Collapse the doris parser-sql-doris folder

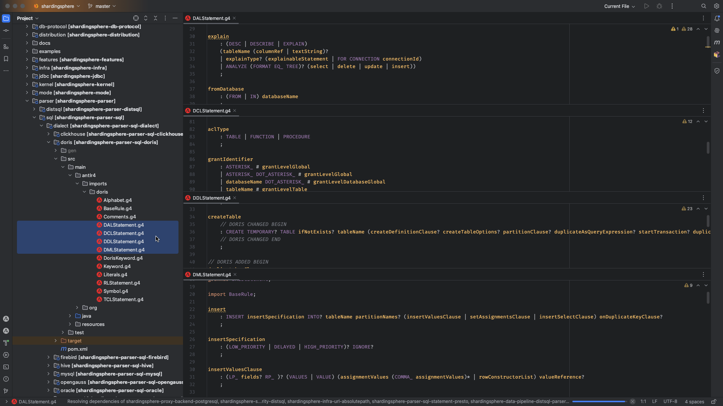[x=49, y=142]
